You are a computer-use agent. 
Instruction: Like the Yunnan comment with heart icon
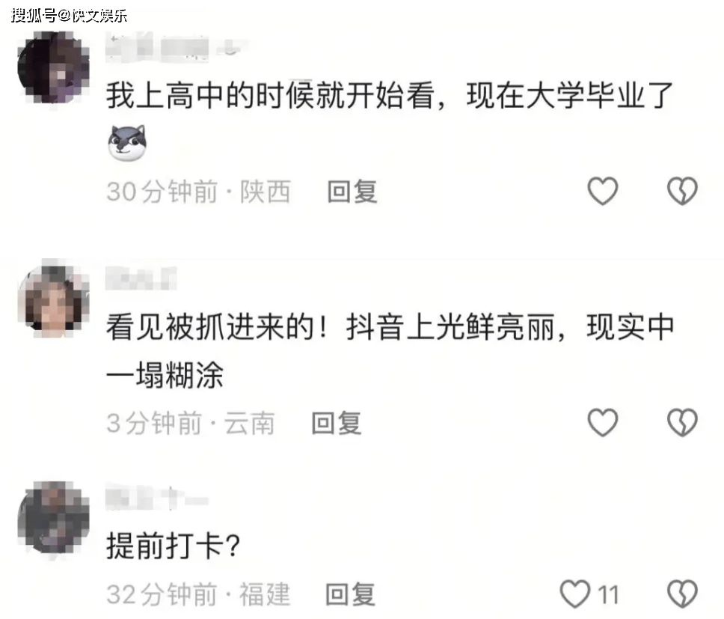pyautogui.click(x=603, y=422)
